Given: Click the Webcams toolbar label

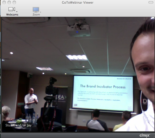Looking at the screenshot, I should [12, 15].
